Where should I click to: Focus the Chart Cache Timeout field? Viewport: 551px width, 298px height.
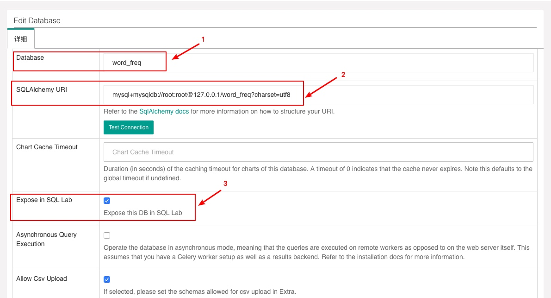(x=318, y=152)
